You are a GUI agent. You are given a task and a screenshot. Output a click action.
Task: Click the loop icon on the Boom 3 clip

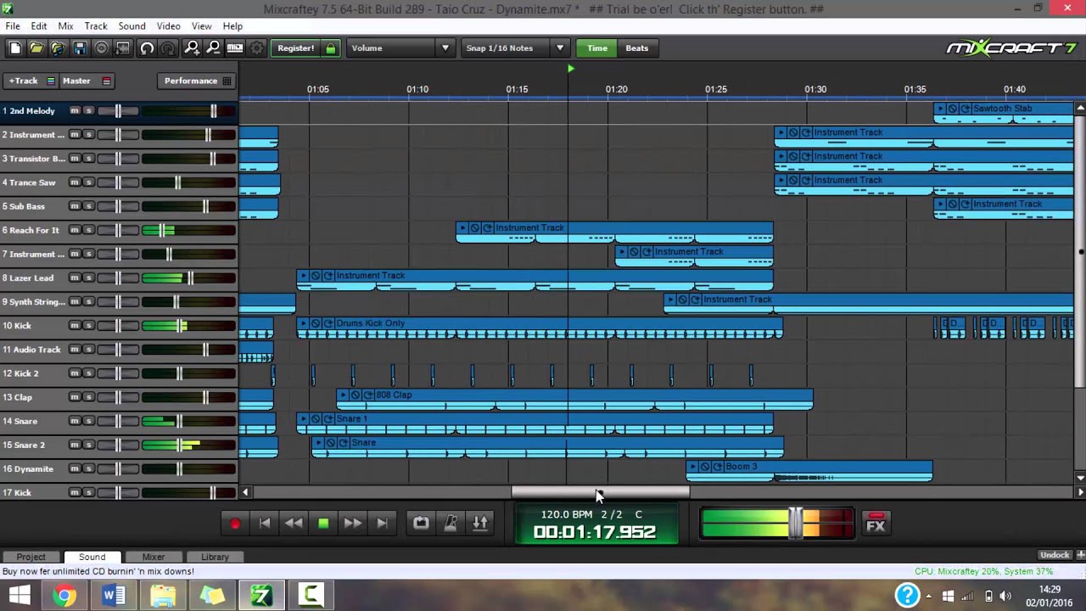pos(718,467)
